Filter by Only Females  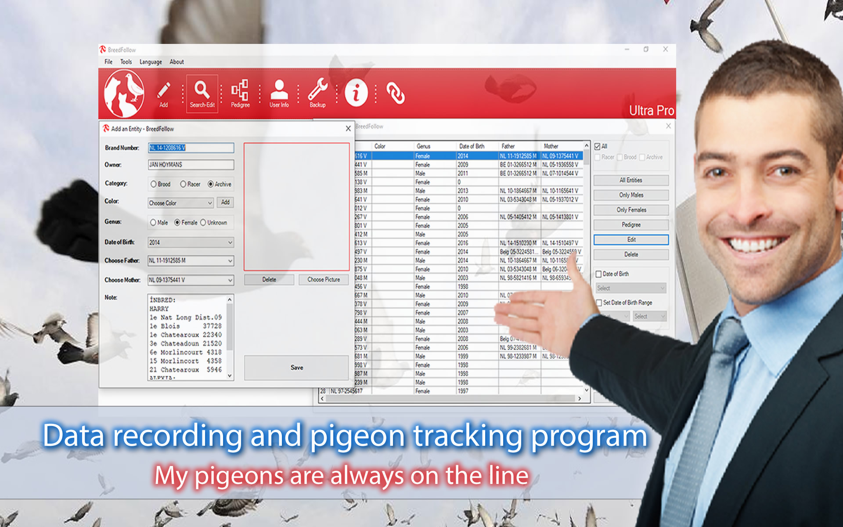coord(631,210)
